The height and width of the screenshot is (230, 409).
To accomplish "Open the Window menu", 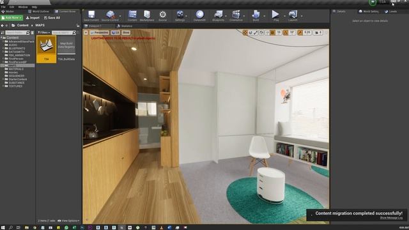I will click(23, 7).
